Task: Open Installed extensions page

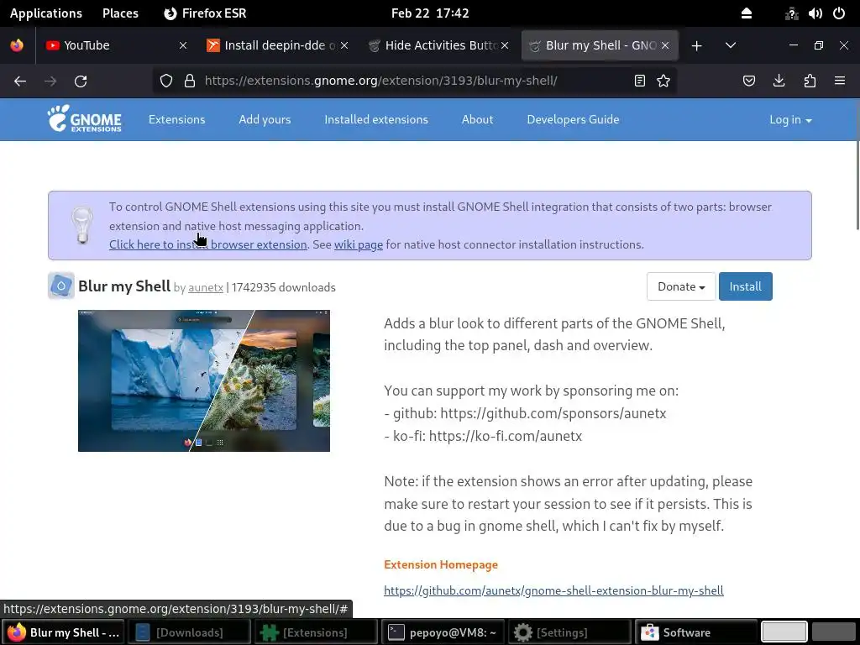Action: click(x=376, y=119)
